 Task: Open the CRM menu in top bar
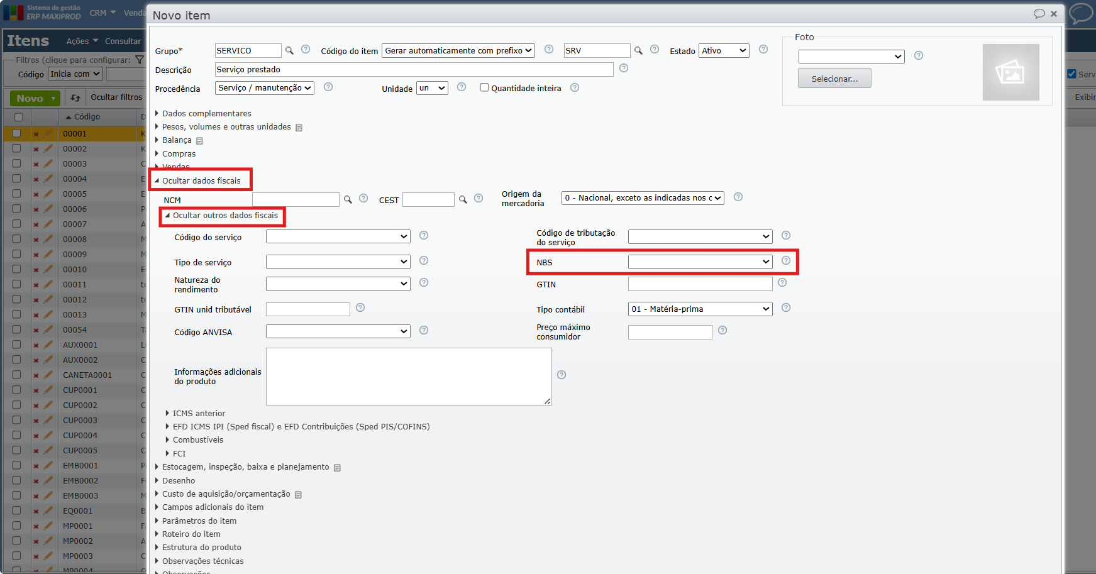(102, 13)
